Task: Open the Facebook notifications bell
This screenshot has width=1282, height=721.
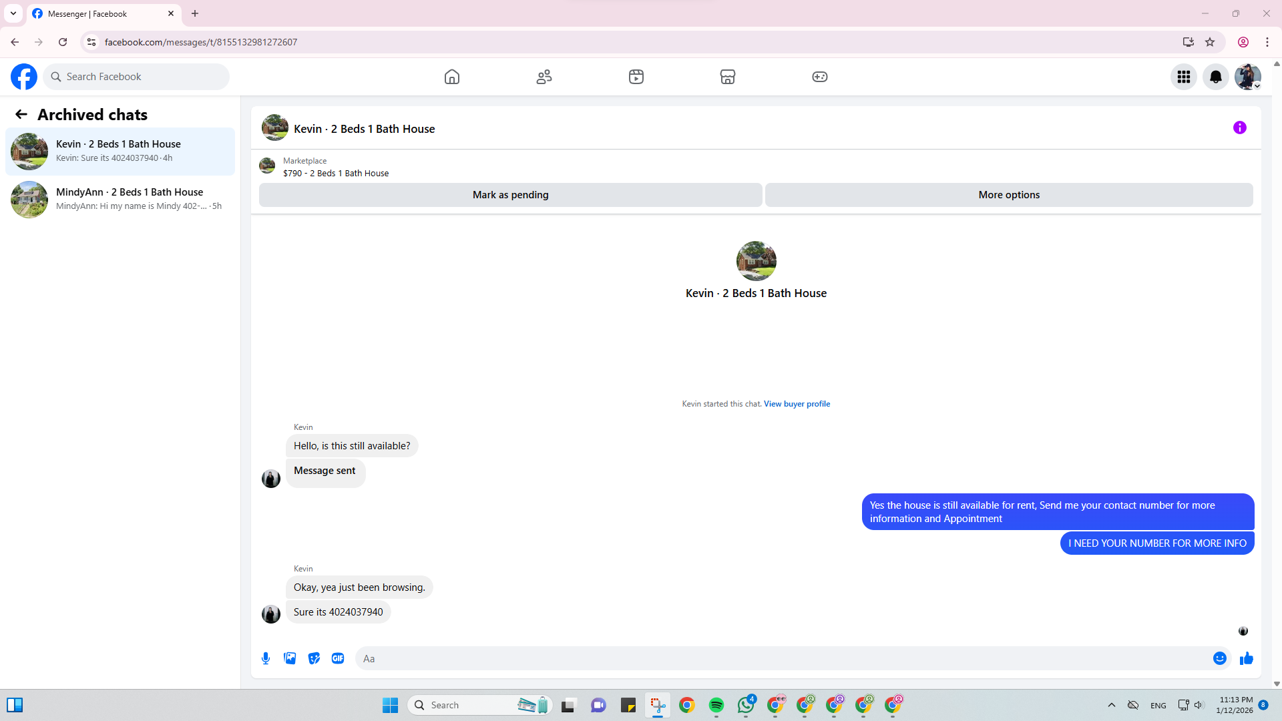Action: pos(1215,77)
